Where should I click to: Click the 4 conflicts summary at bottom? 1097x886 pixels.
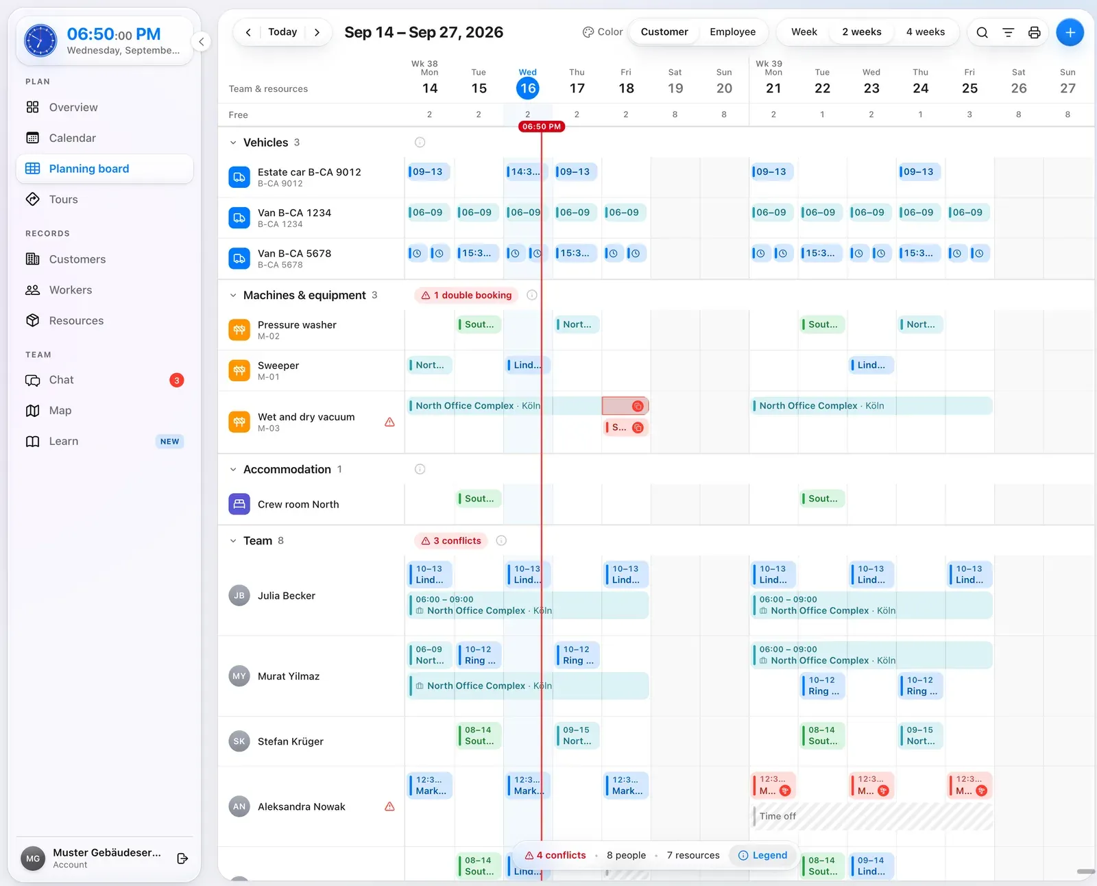(555, 855)
